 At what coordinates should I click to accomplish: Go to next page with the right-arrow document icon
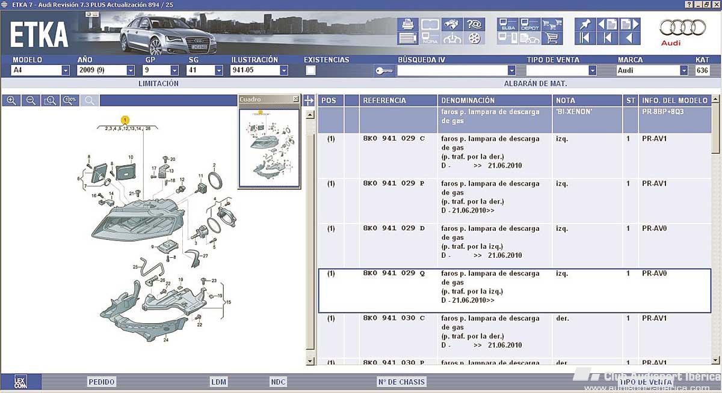[630, 25]
